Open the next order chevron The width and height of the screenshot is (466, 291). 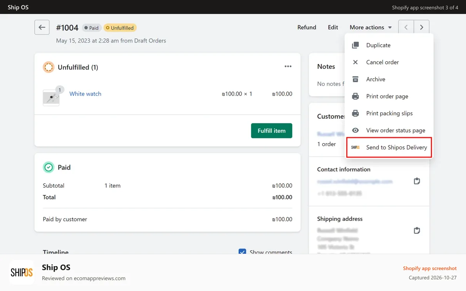421,28
